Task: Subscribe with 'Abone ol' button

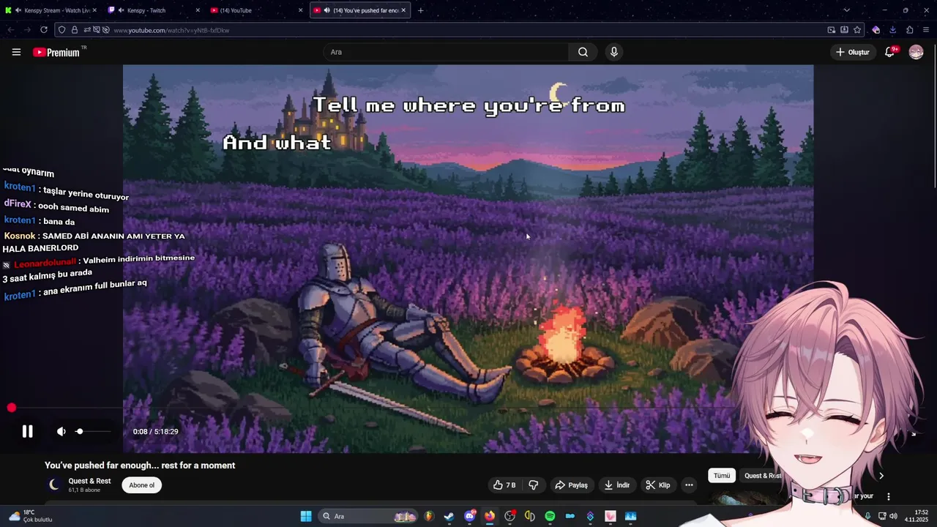Action: (142, 485)
